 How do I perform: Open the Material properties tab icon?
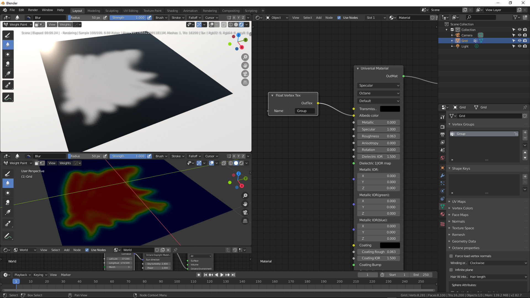click(x=442, y=214)
